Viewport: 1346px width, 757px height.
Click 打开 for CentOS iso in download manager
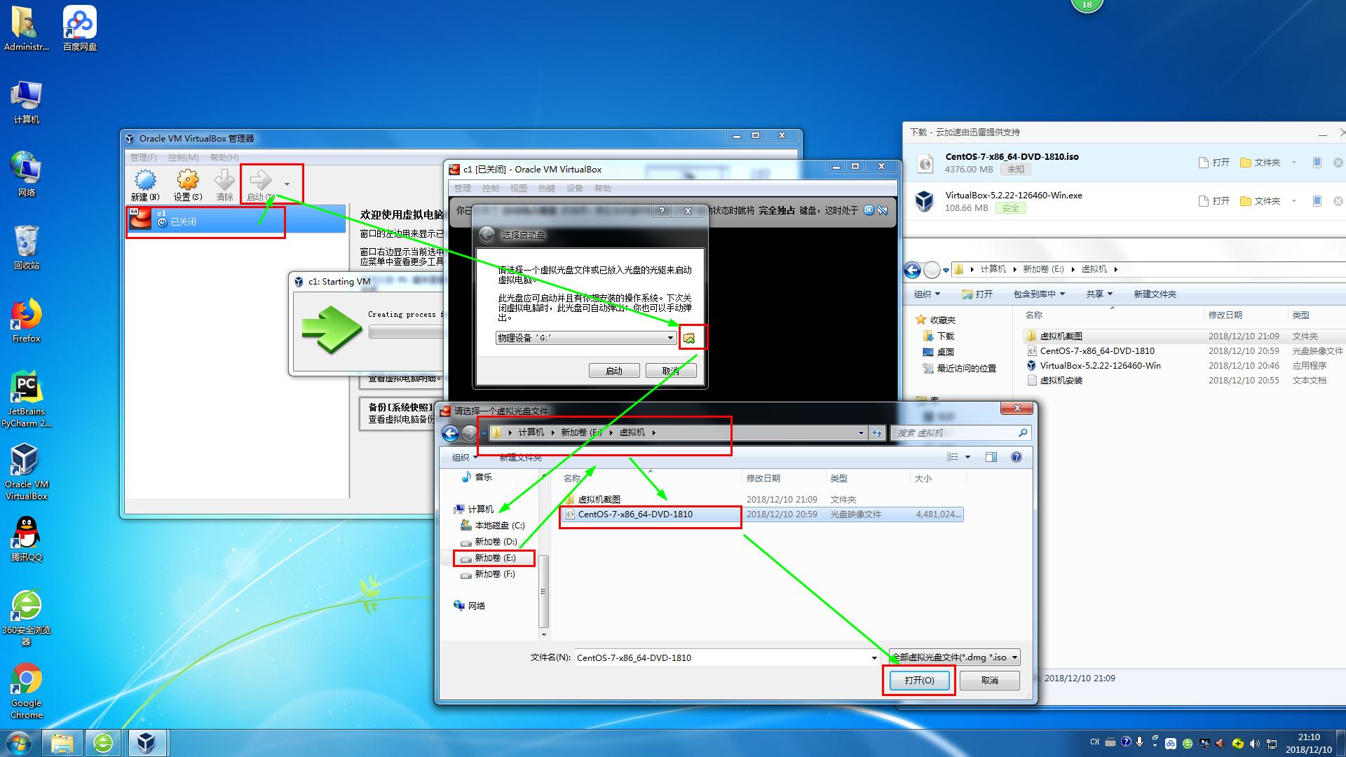1215,163
